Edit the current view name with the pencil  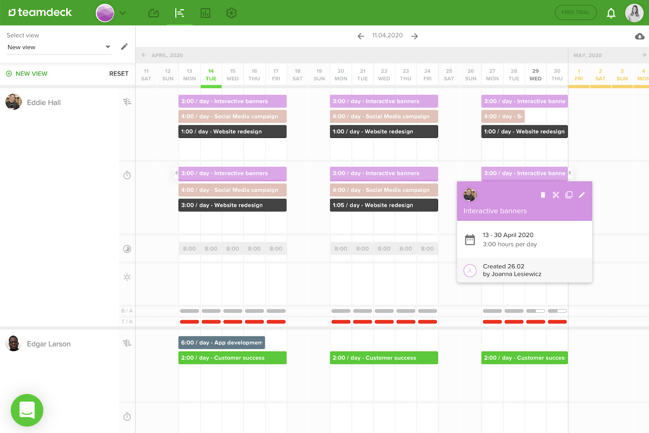[125, 47]
